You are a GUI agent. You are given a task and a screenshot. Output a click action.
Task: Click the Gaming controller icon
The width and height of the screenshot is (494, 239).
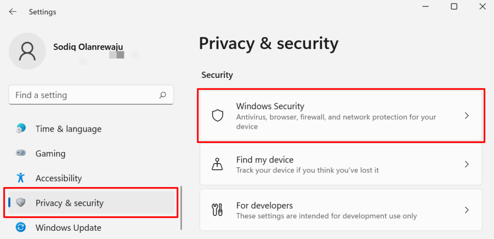(x=21, y=153)
